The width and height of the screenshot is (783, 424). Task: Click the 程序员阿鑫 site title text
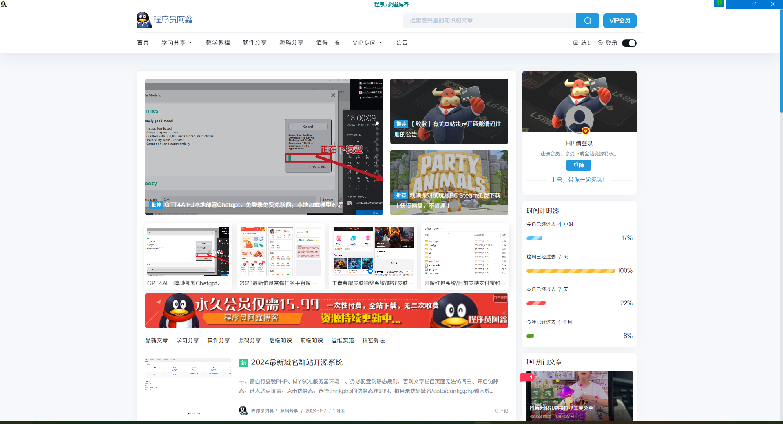173,20
